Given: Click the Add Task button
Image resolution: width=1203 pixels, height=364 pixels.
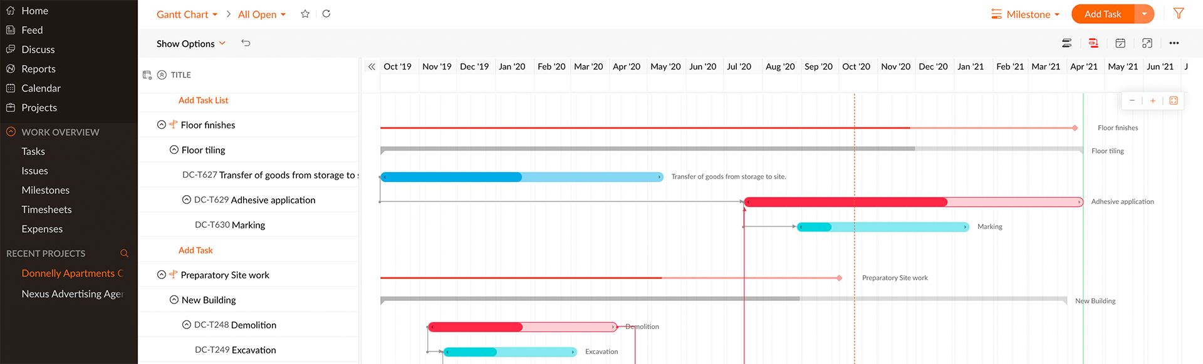Looking at the screenshot, I should [x=1102, y=14].
